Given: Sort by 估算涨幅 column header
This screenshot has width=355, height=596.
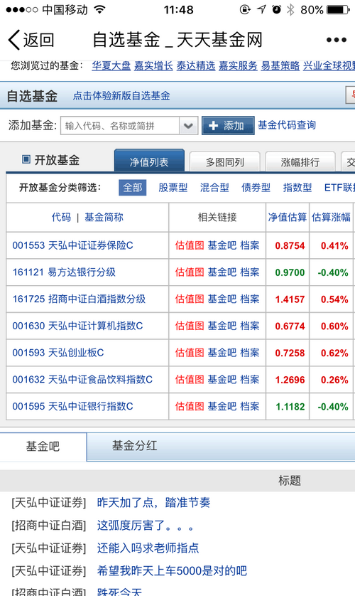Looking at the screenshot, I should (331, 218).
